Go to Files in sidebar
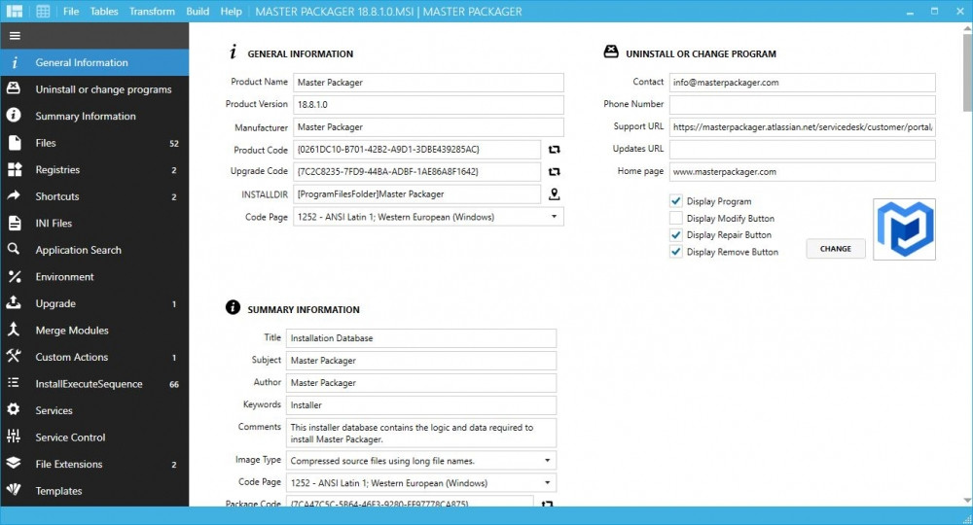The image size is (973, 525). pyautogui.click(x=94, y=143)
